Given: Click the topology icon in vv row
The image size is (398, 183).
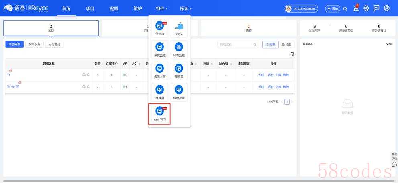Looking at the screenshot, I should pos(84,74).
